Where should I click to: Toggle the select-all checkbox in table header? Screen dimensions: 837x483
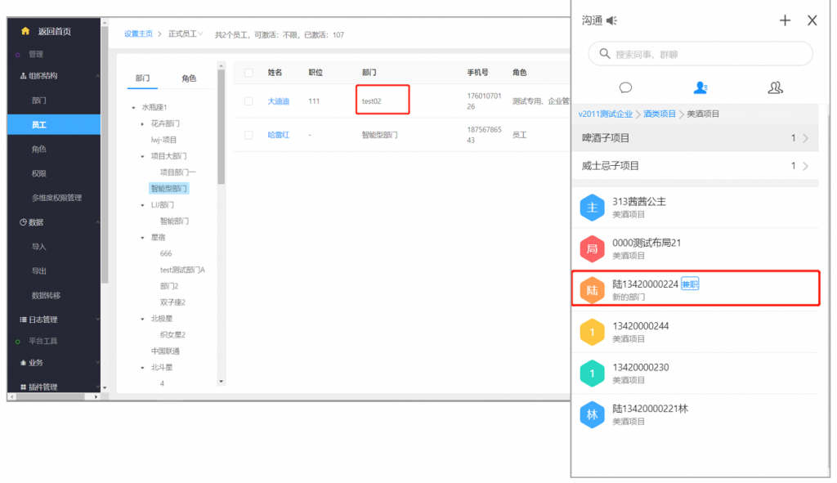(248, 73)
